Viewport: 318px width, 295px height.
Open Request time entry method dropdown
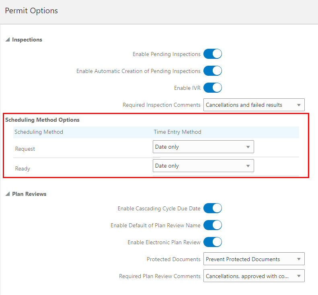203,147
